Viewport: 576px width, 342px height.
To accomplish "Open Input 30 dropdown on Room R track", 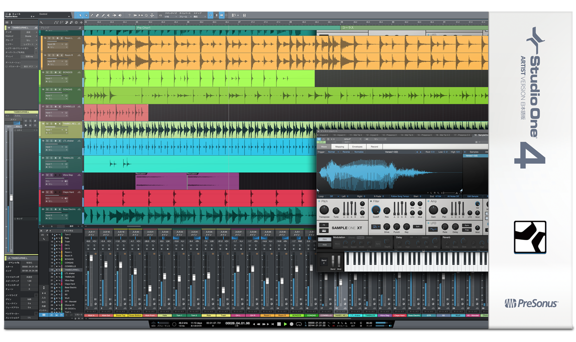I will (55, 61).
